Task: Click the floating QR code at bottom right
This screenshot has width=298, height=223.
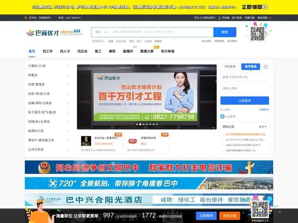Action: pos(260,209)
